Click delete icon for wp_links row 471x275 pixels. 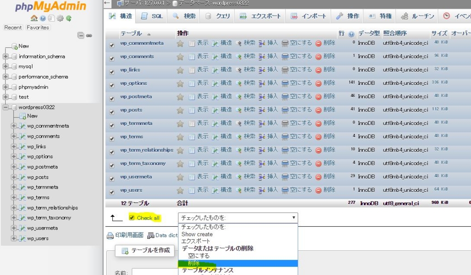click(x=318, y=70)
